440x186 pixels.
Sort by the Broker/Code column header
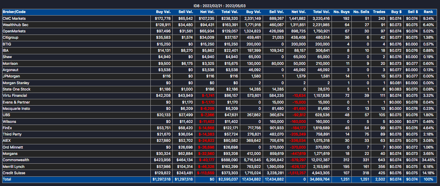point(13,12)
